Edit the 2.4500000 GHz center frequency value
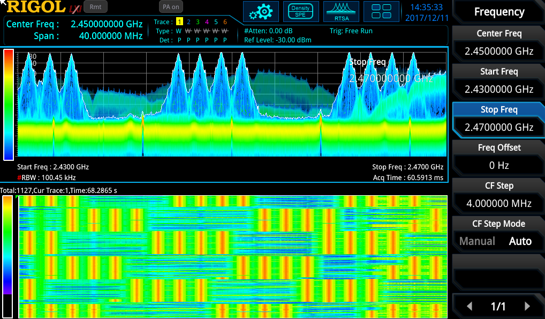 499,51
